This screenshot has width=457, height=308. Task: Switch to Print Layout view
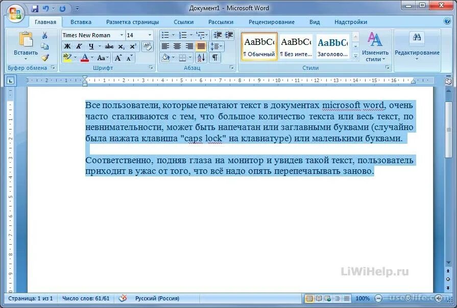coord(309,298)
